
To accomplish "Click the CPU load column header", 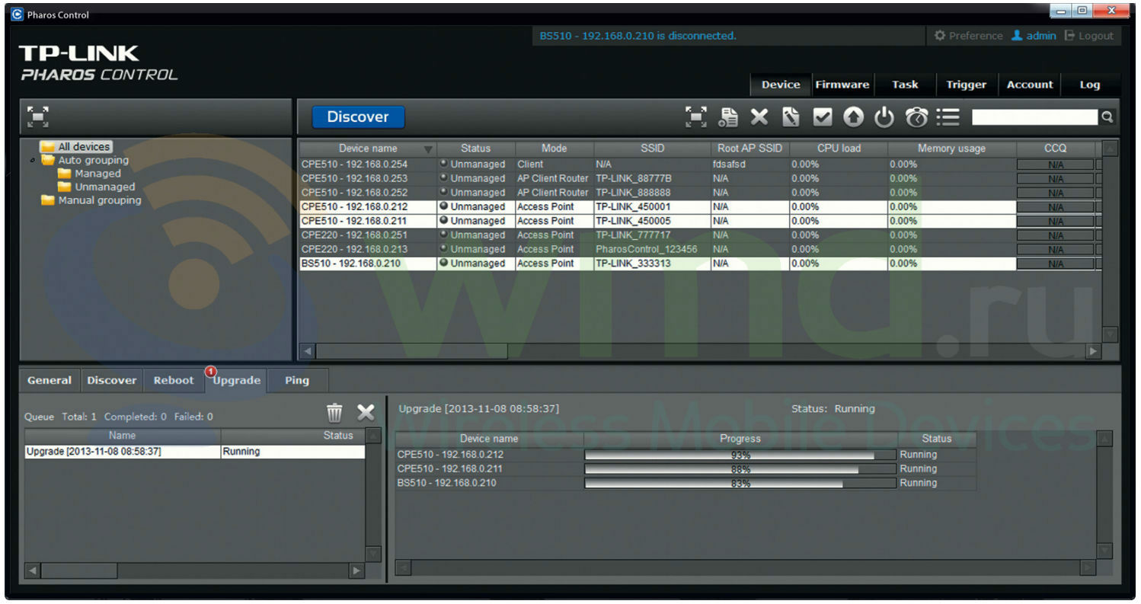I will pyautogui.click(x=838, y=149).
